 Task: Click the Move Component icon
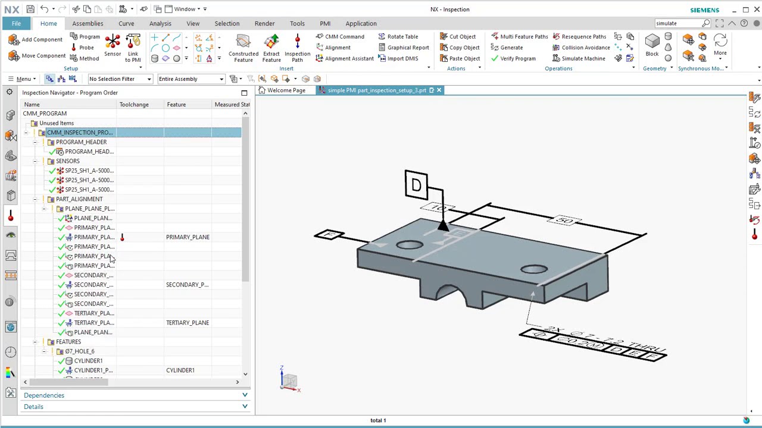14,55
